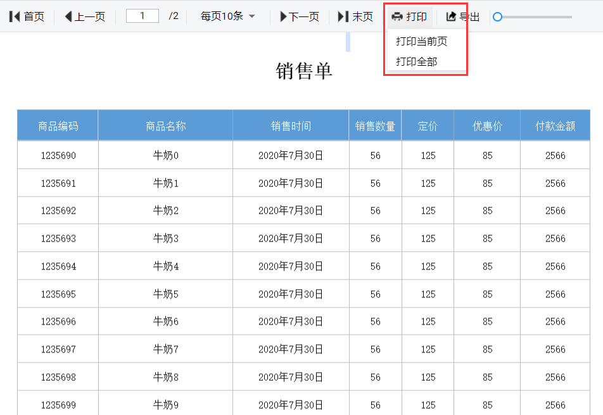Select product code 1235691 cell

click(x=58, y=183)
